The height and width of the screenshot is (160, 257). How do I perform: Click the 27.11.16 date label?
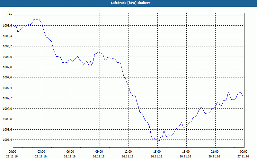pyautogui.click(x=243, y=156)
